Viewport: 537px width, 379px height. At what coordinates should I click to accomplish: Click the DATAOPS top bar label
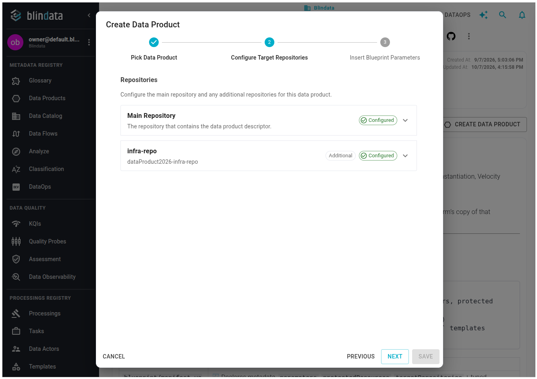point(457,15)
